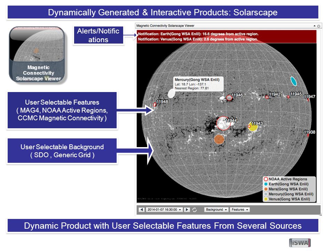Viewport: 334px width, 251px height.
Task: Click the iSWA logo
Action: pos(300,243)
